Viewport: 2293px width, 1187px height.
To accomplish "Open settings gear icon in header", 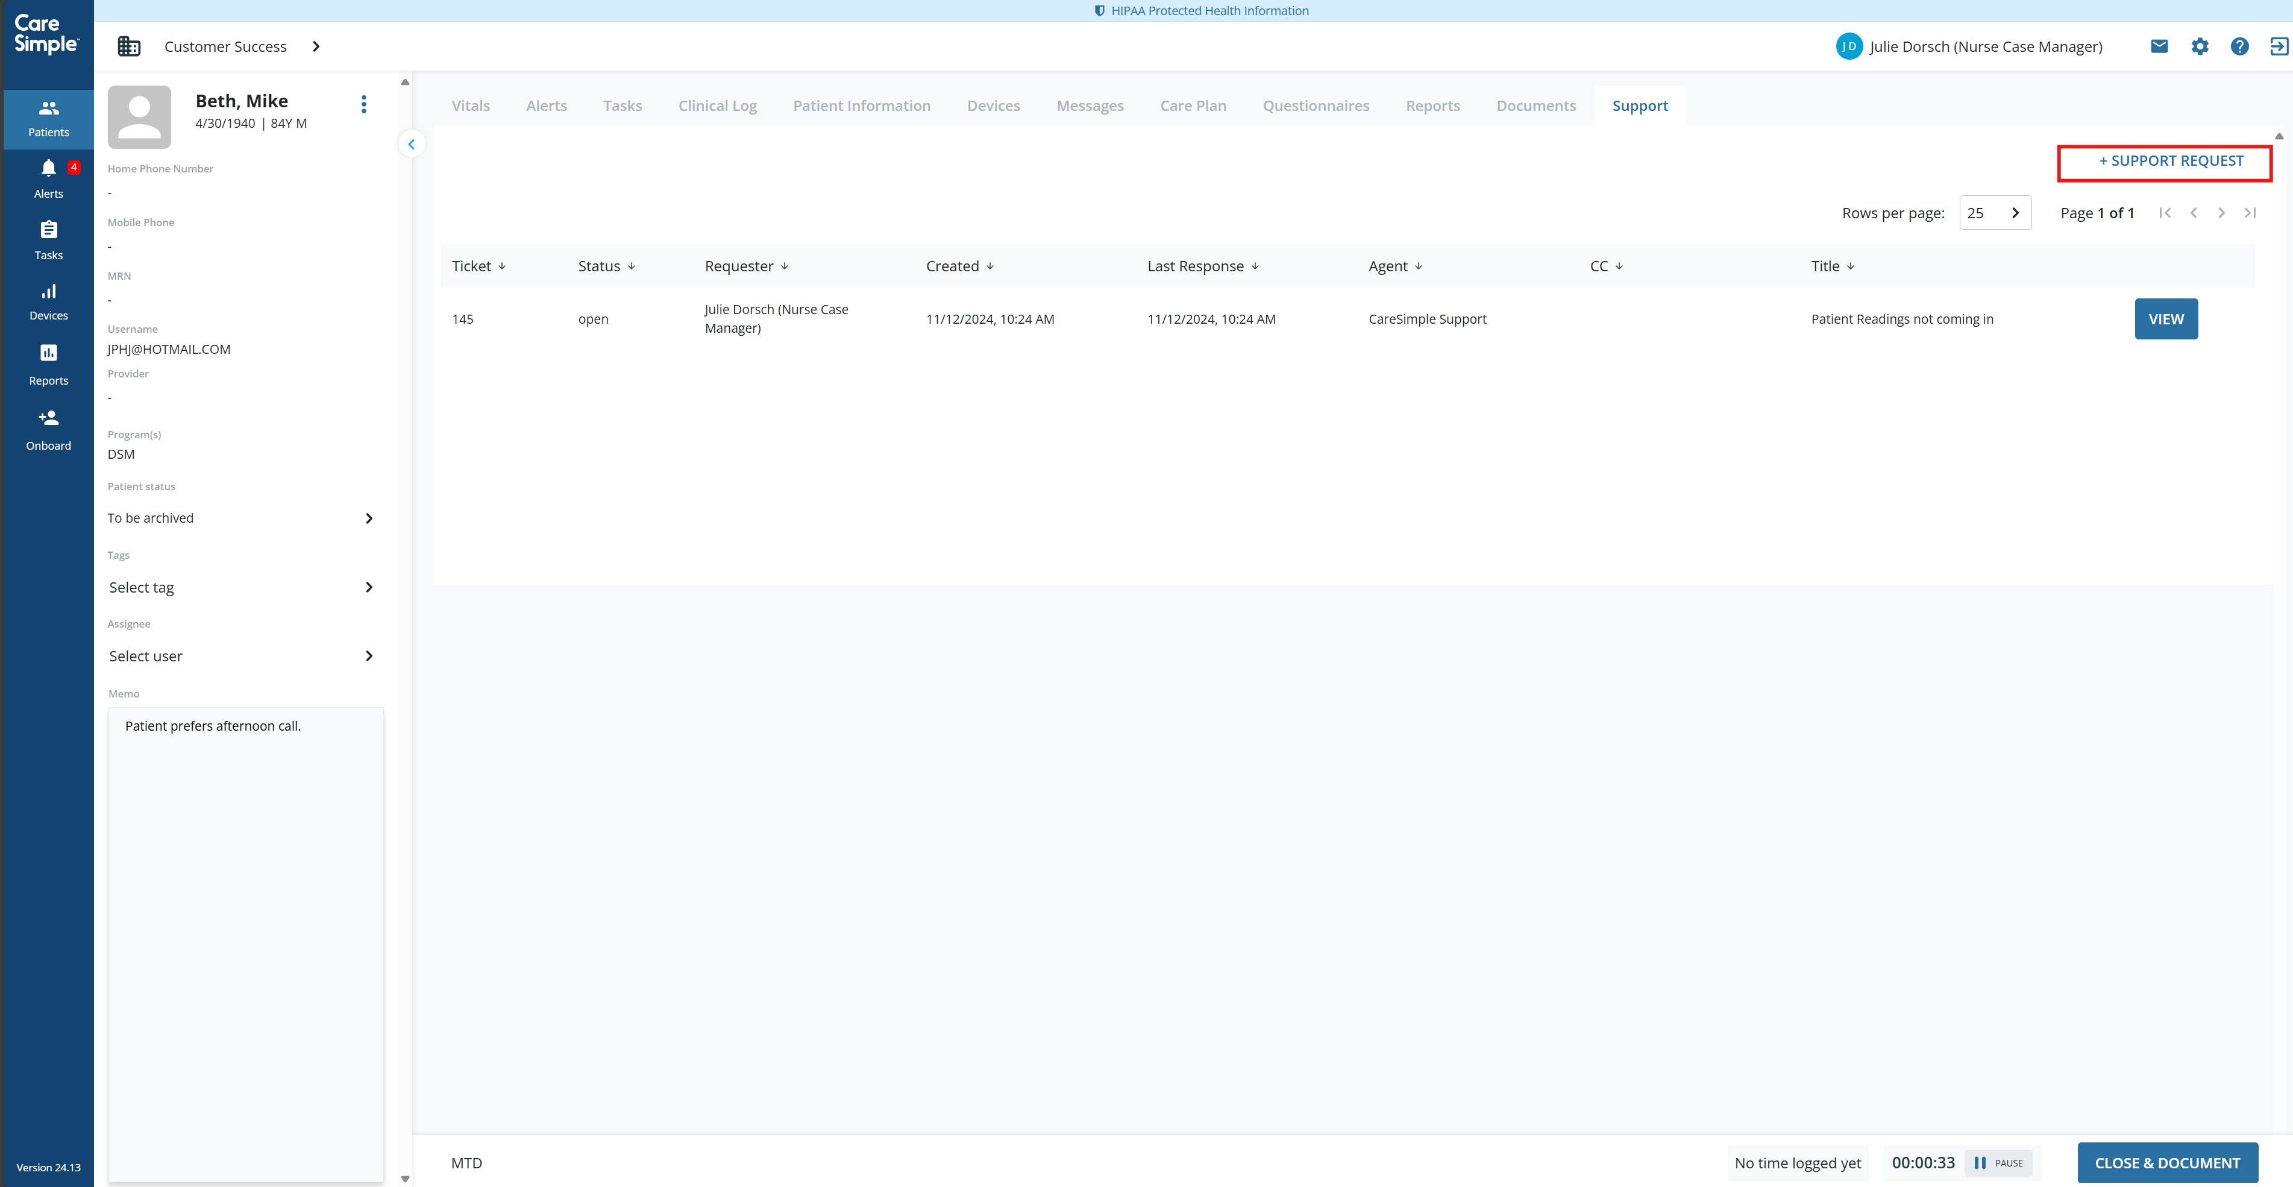I will (2200, 46).
